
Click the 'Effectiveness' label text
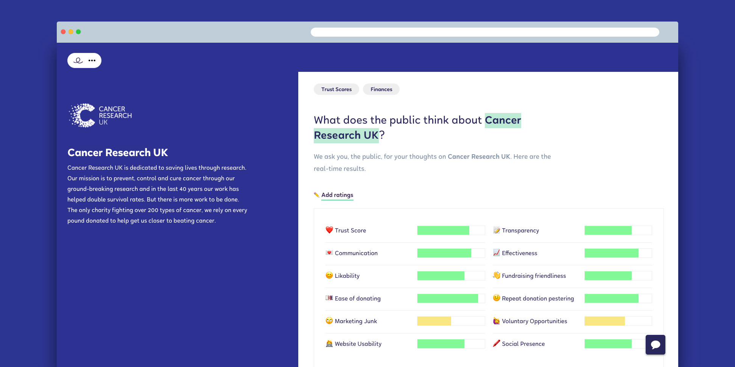point(520,253)
